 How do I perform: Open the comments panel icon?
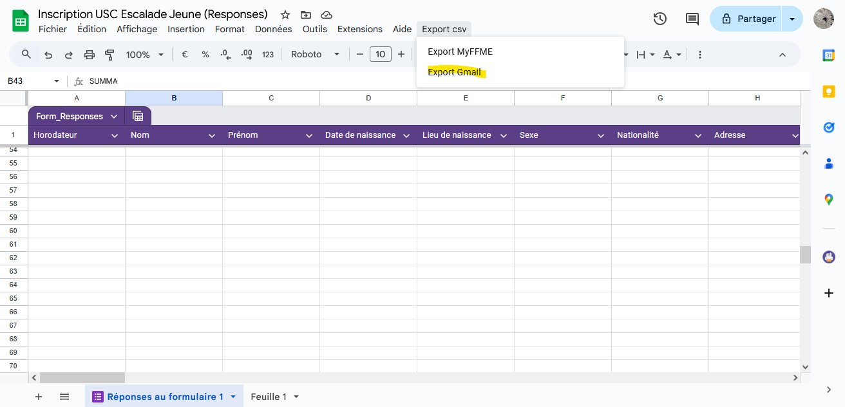click(692, 19)
